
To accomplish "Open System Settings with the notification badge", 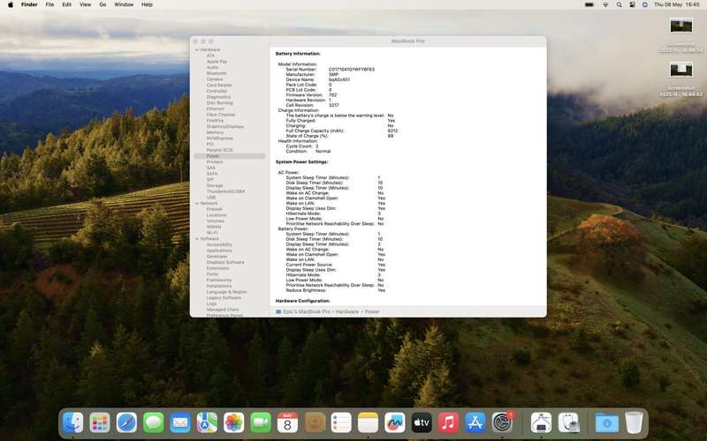I will coord(502,423).
